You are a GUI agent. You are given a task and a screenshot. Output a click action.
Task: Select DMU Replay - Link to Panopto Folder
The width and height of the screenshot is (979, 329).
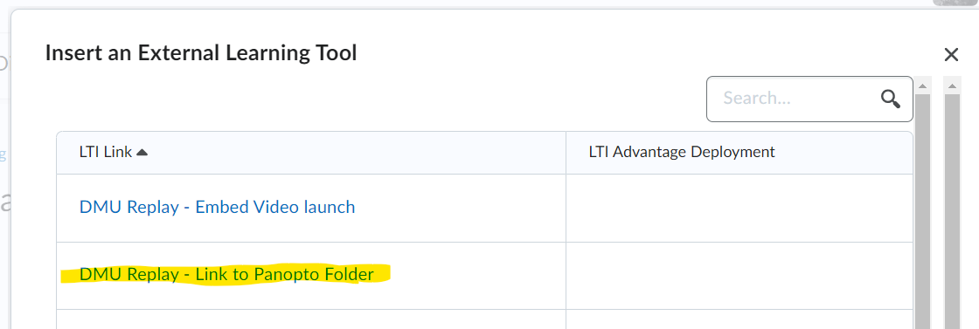point(226,274)
